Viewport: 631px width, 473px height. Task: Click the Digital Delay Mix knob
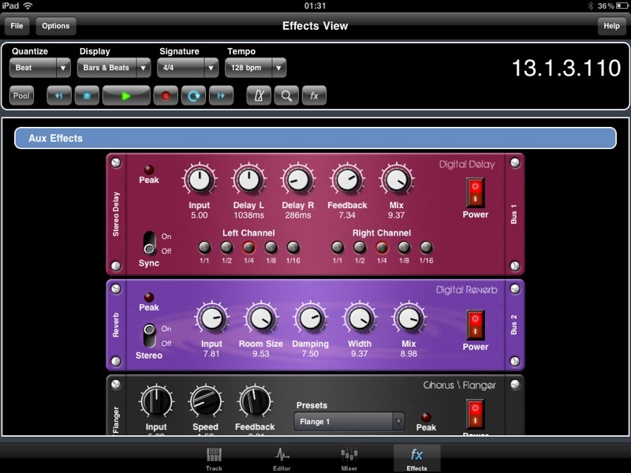pyautogui.click(x=397, y=181)
